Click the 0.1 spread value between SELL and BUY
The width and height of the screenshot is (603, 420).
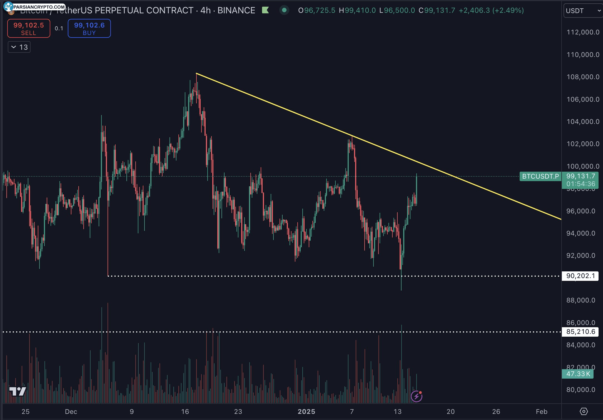point(59,28)
